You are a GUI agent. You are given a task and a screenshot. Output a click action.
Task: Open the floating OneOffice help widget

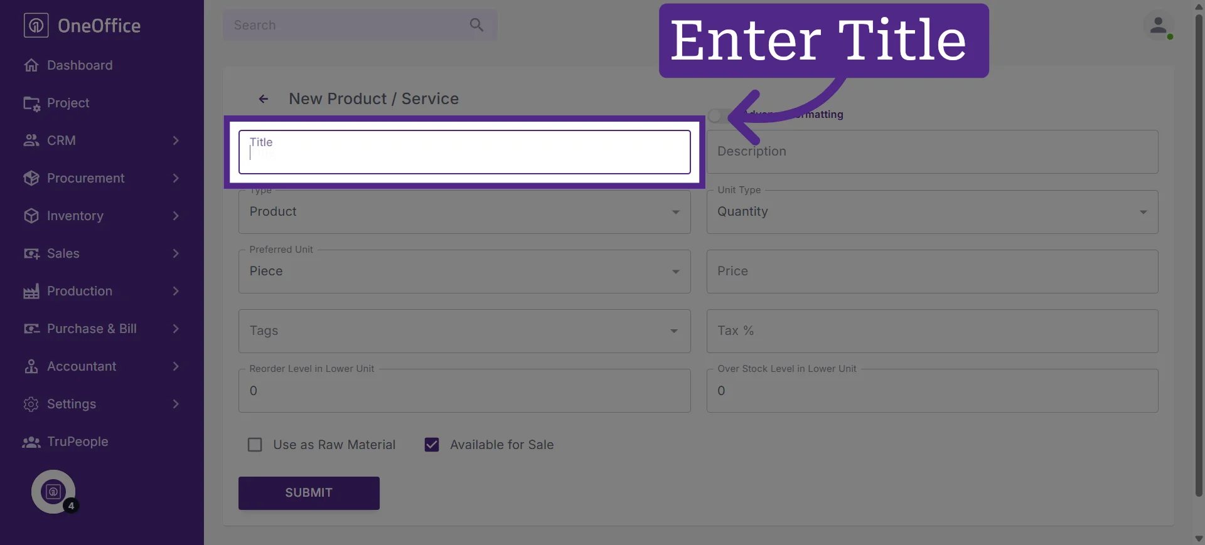pos(53,492)
